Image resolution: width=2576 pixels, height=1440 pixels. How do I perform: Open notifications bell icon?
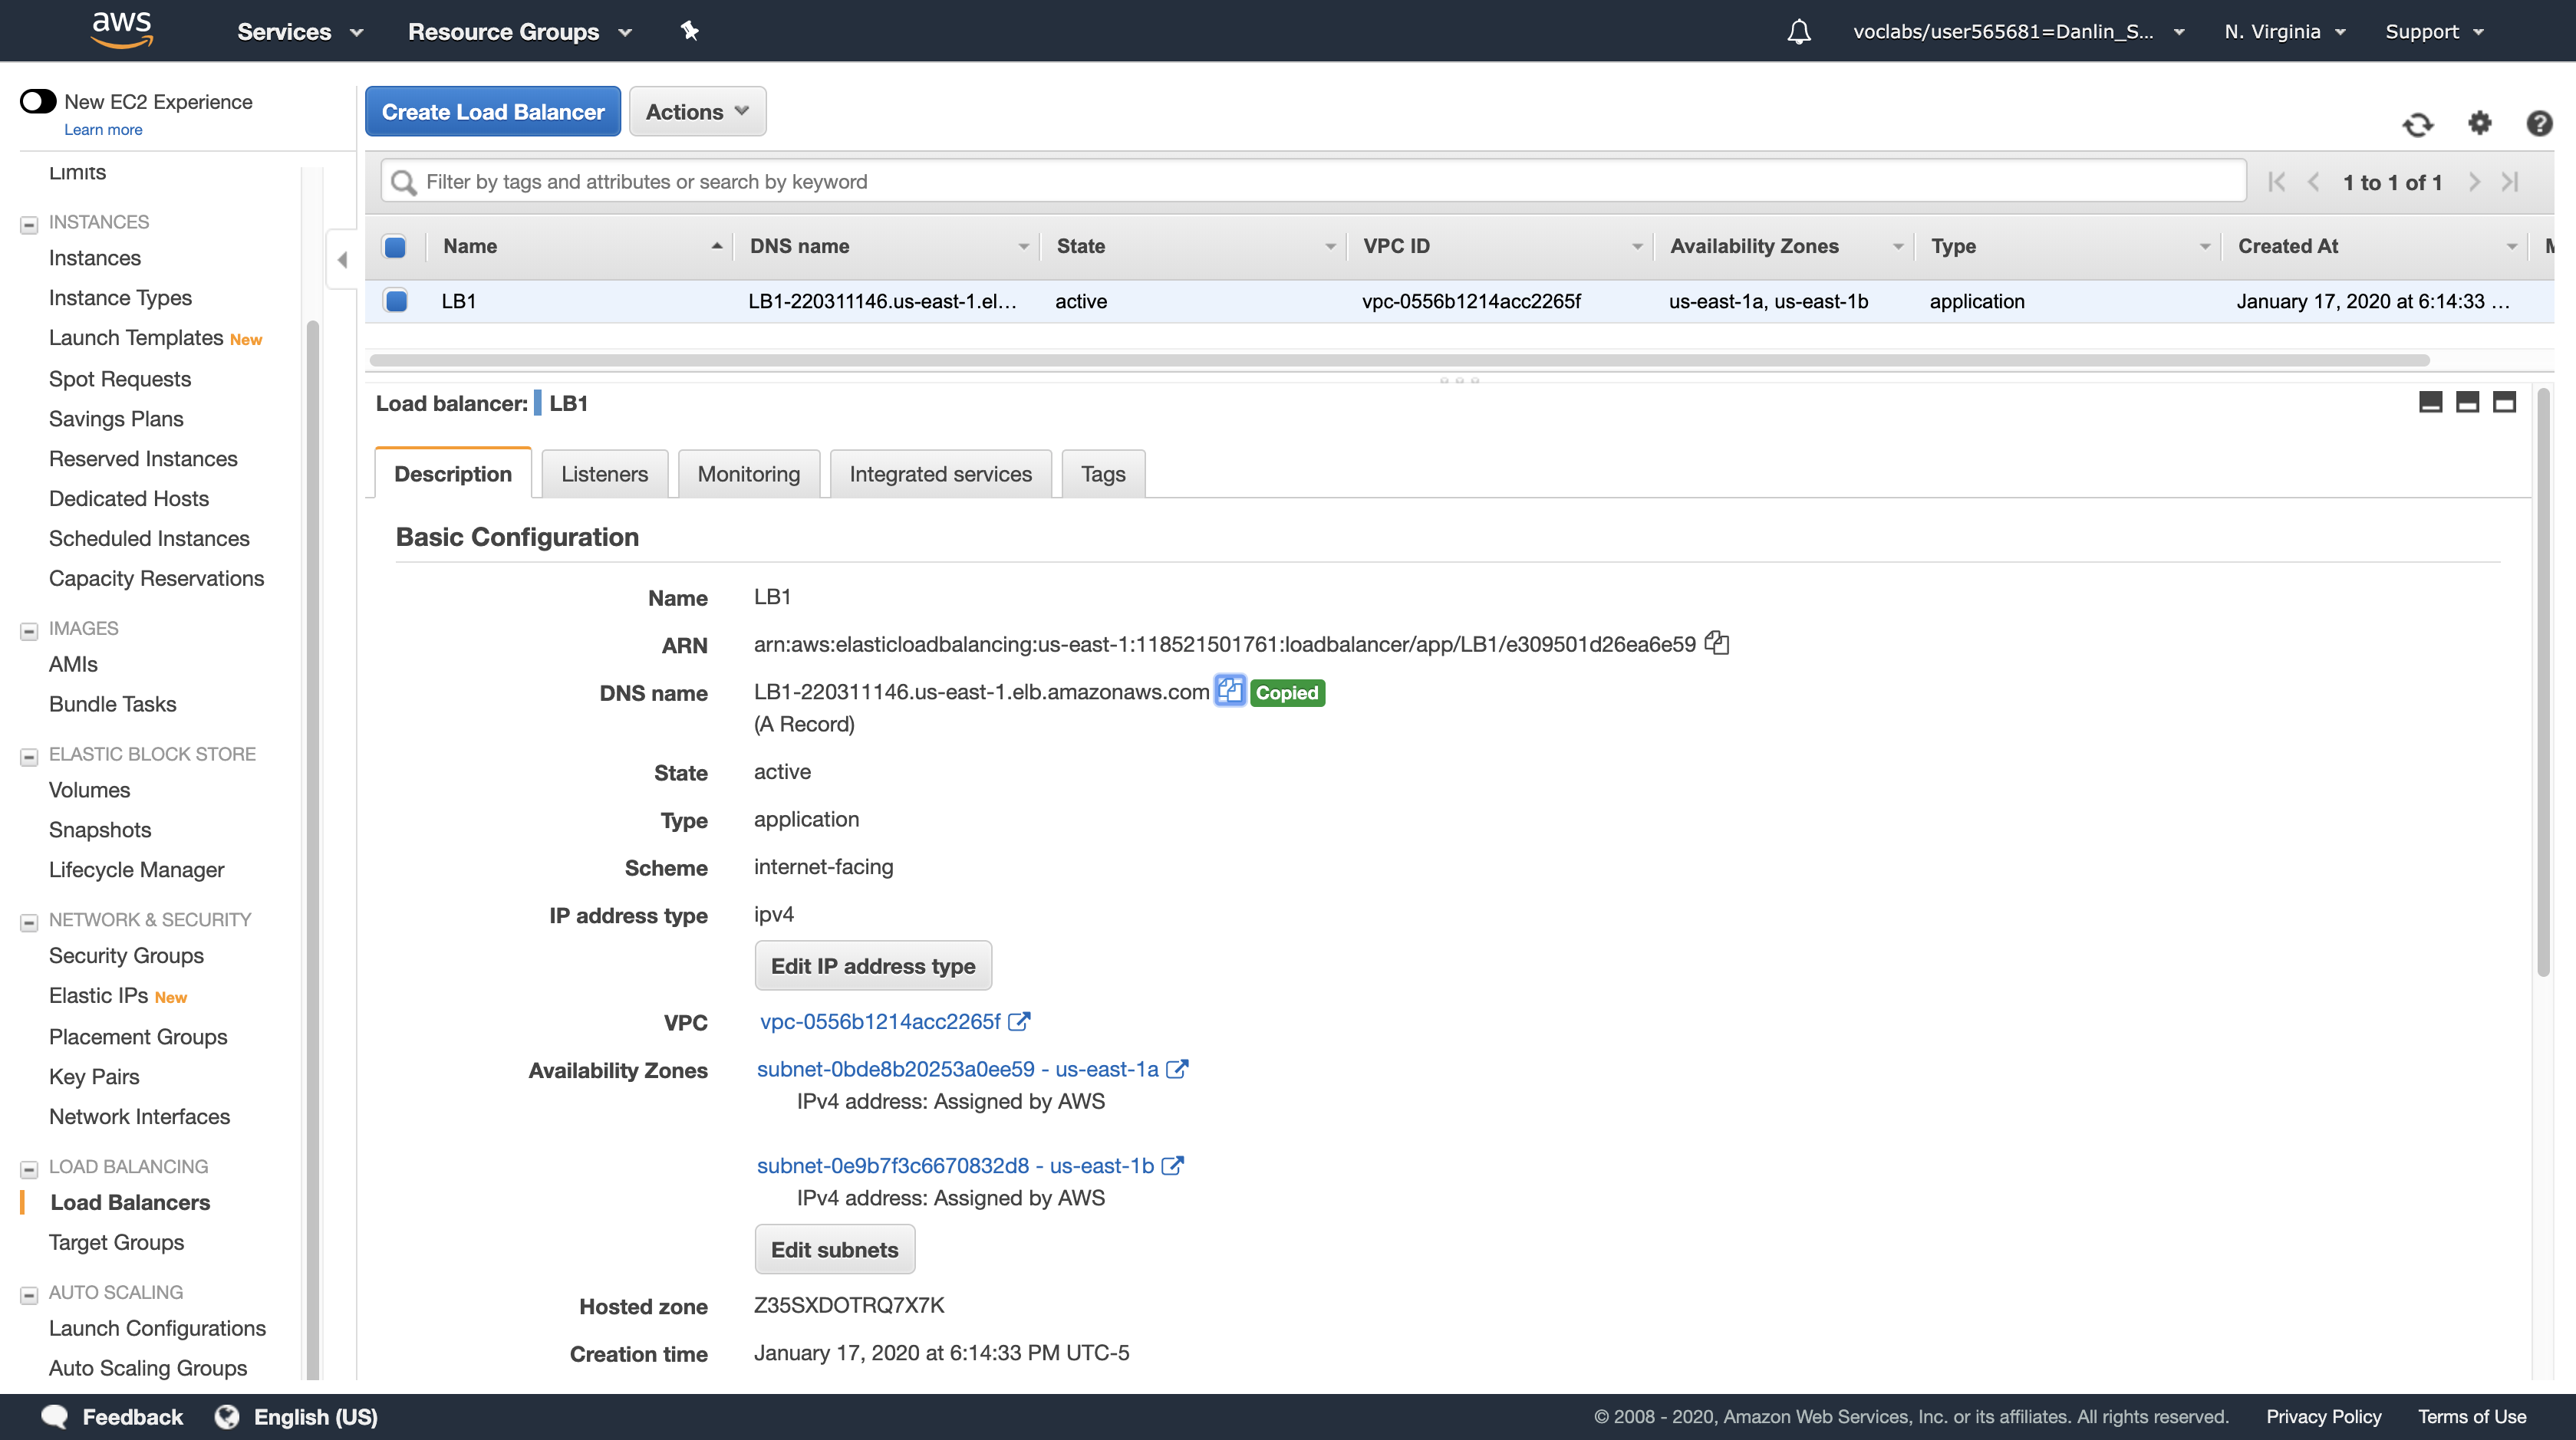[1798, 31]
